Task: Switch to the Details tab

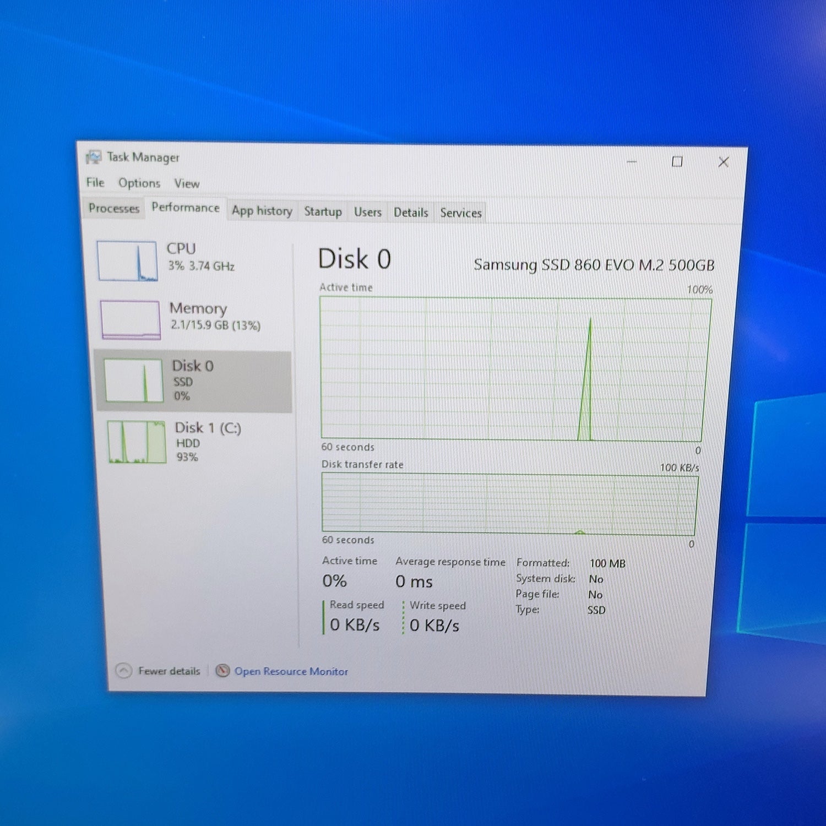Action: point(411,213)
